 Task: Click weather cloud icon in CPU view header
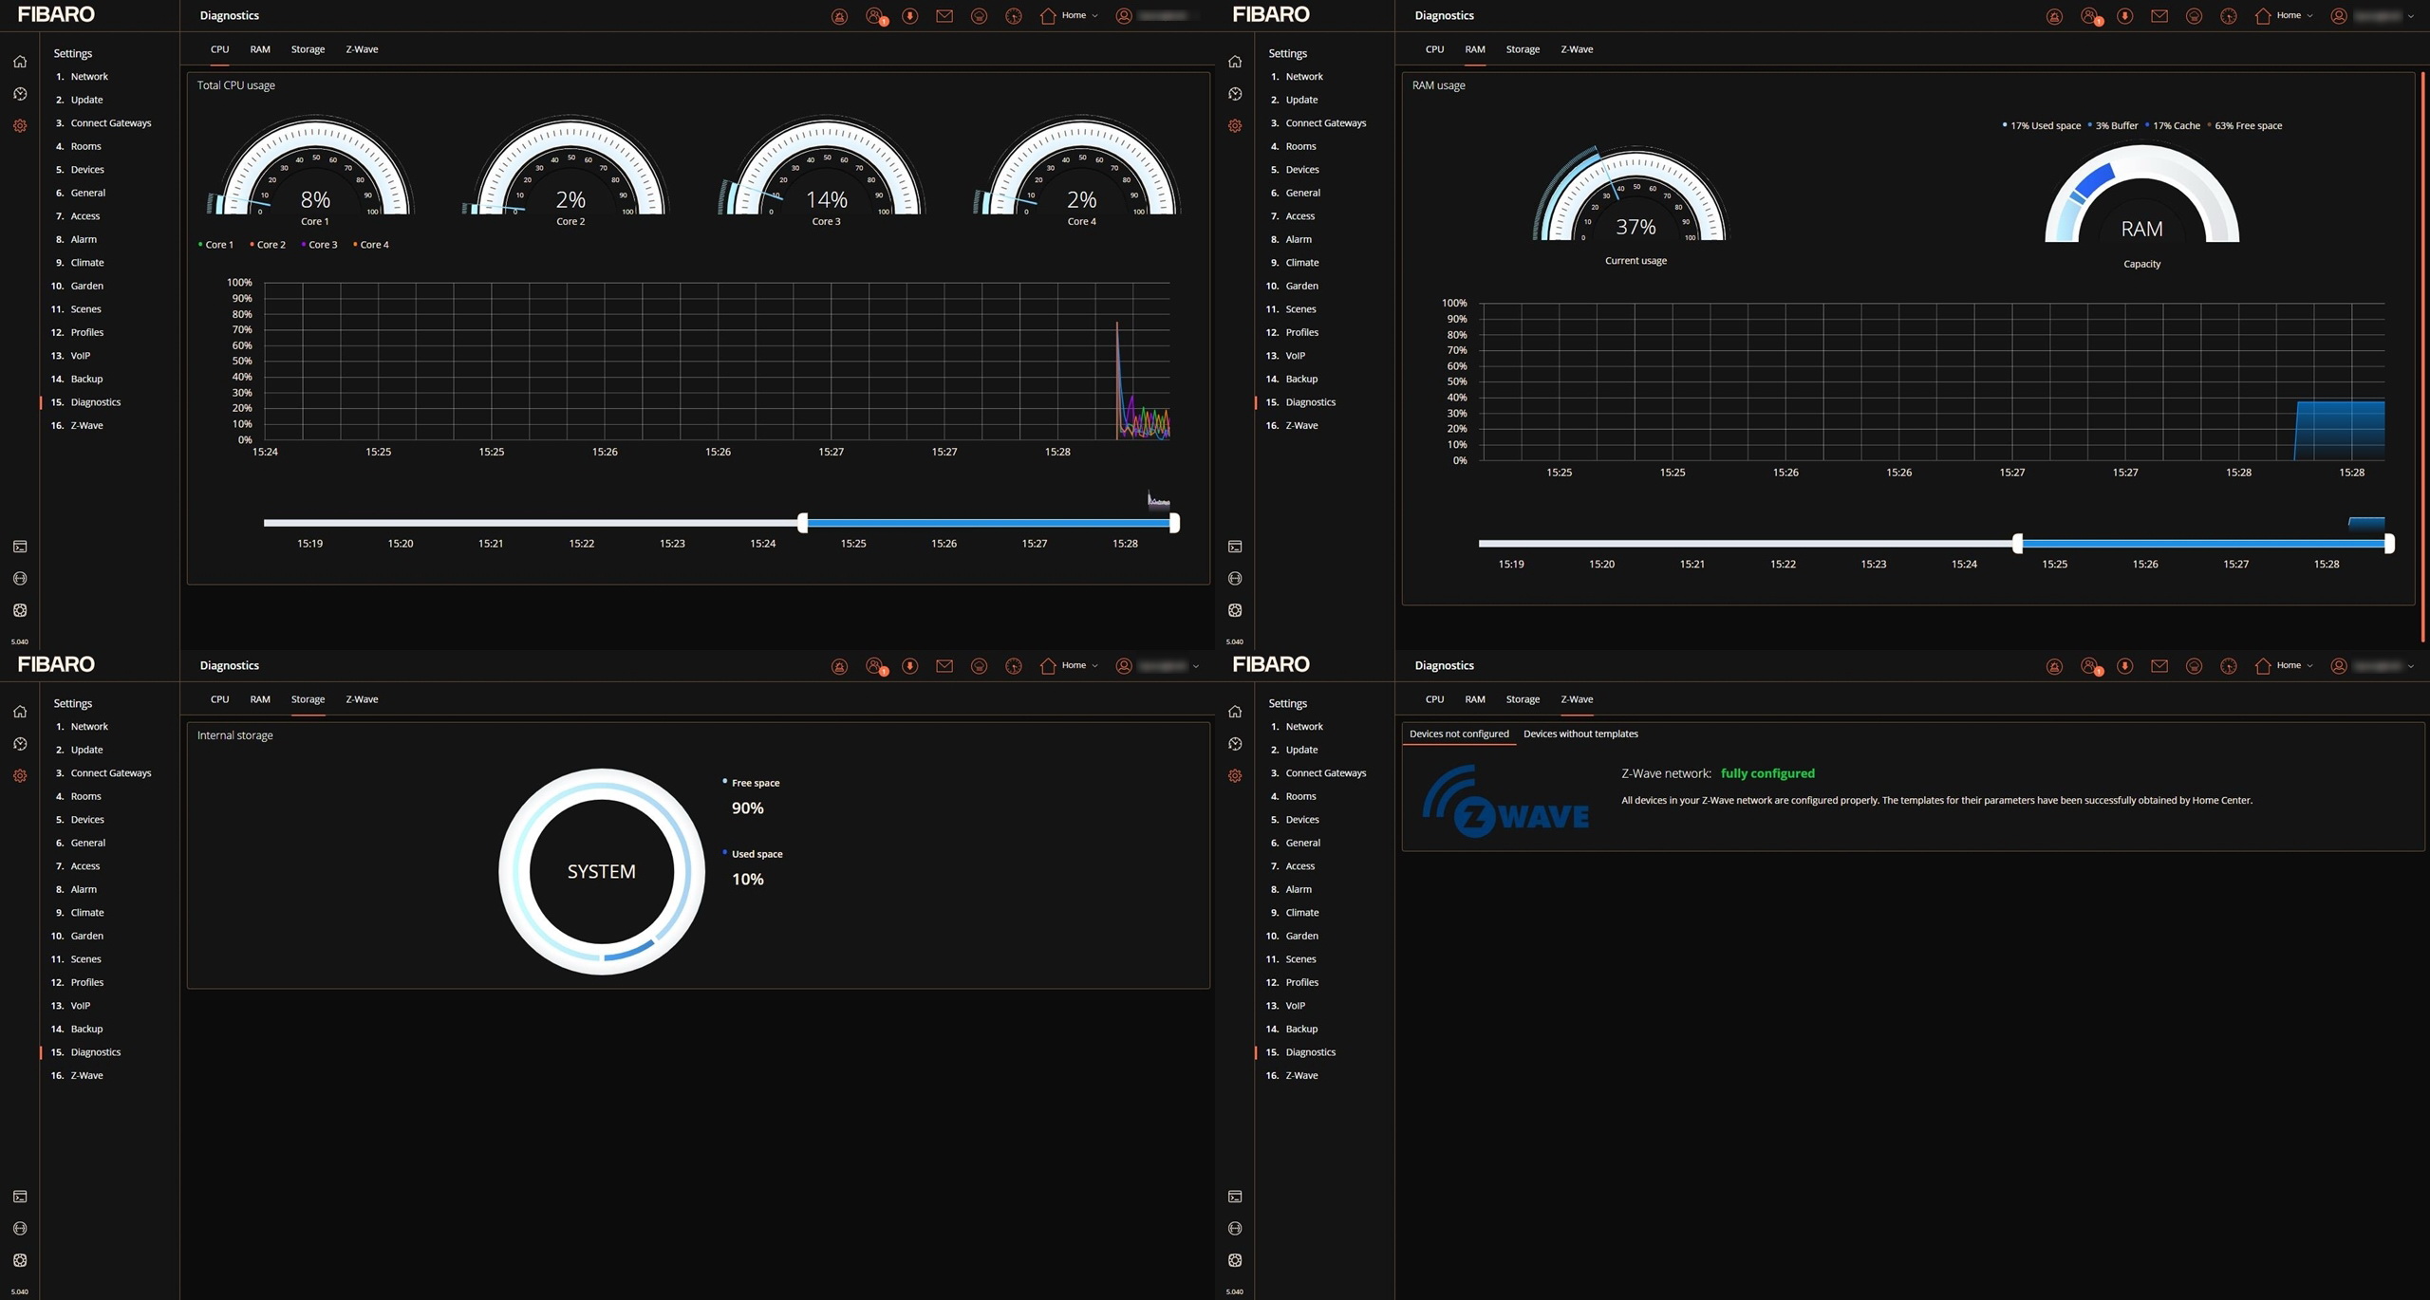click(979, 16)
